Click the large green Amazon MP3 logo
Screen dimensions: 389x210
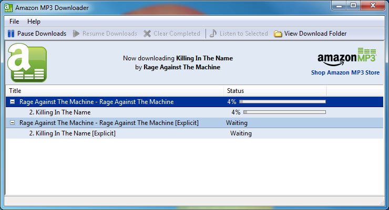click(x=27, y=63)
